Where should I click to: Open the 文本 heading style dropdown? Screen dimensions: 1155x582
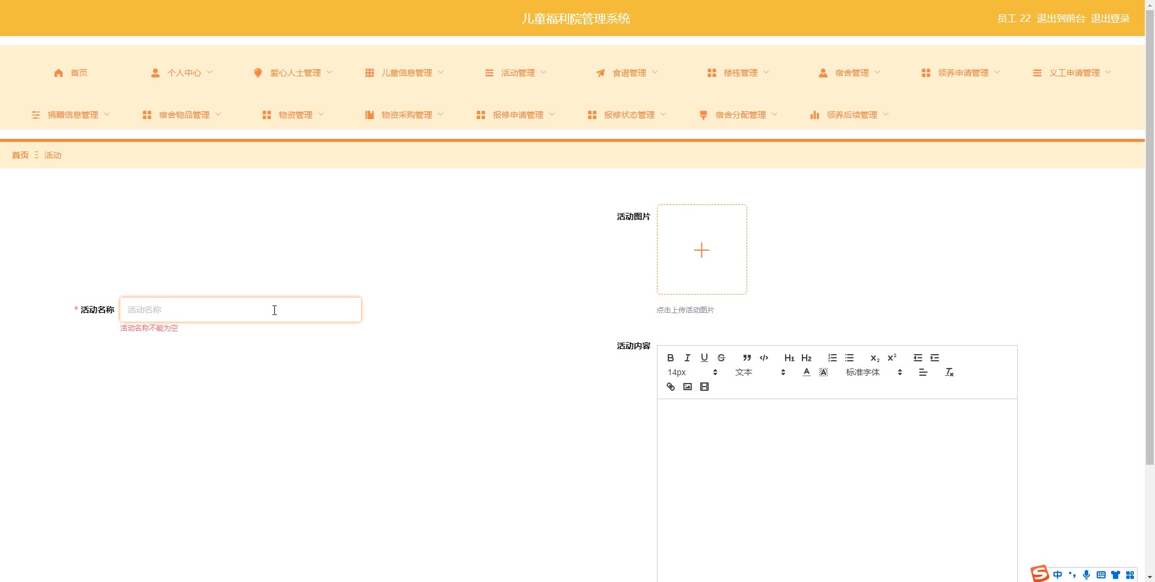tap(760, 372)
